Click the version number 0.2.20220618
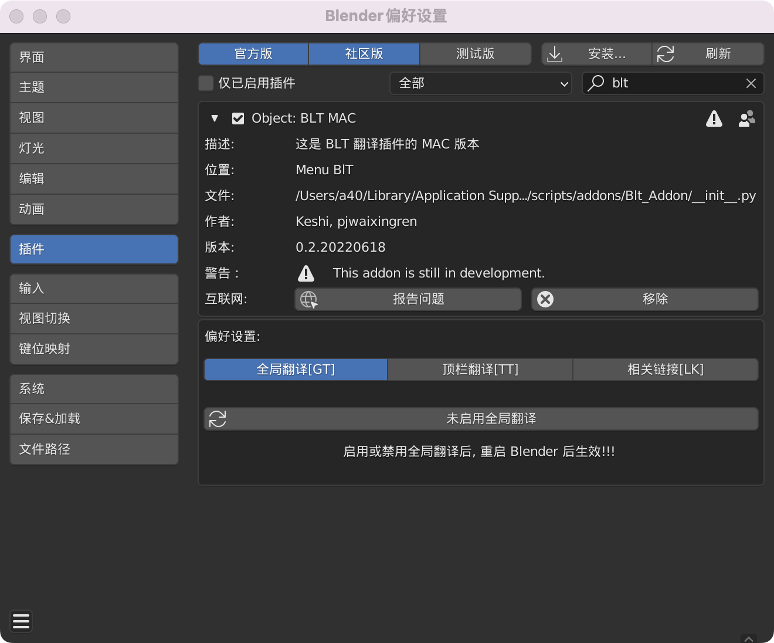 coord(341,248)
